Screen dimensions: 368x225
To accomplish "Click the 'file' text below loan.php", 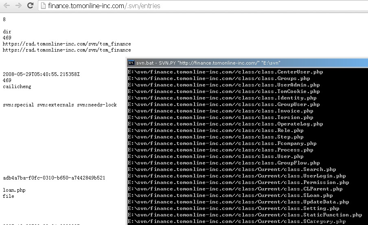I will pyautogui.click(x=9, y=196).
